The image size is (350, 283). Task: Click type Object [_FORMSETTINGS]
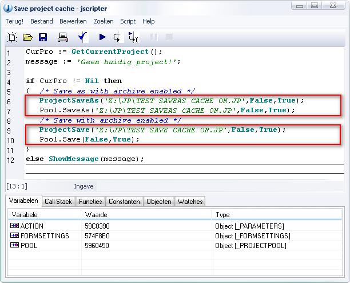tap(253, 236)
